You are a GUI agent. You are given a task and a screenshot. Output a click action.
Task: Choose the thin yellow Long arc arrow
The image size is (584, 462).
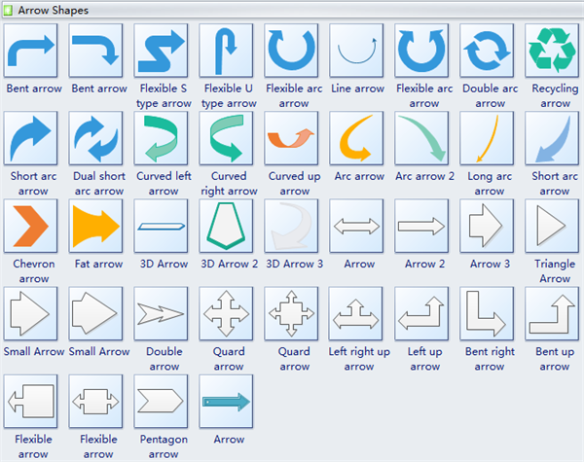pyautogui.click(x=487, y=138)
